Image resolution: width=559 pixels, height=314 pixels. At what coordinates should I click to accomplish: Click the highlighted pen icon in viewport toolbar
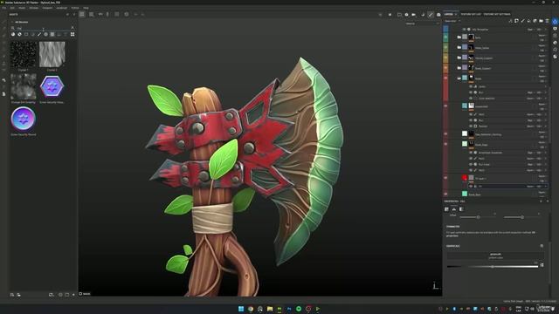tap(431, 15)
